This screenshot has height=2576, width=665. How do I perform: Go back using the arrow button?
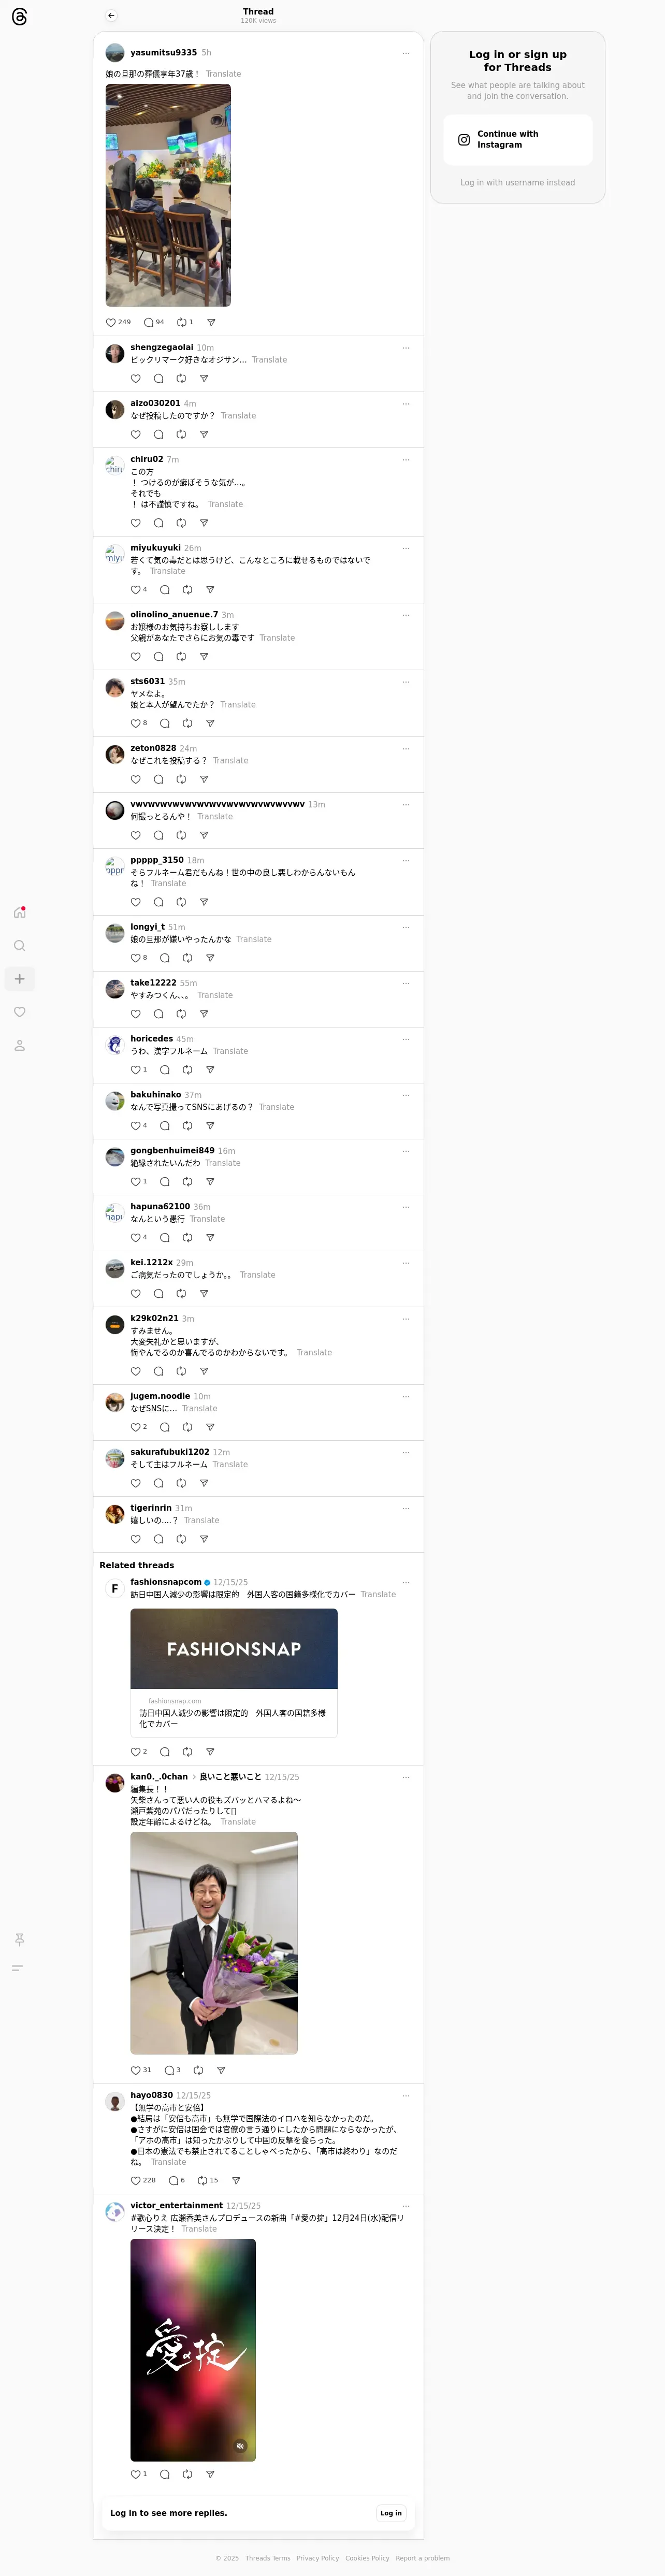(x=111, y=16)
